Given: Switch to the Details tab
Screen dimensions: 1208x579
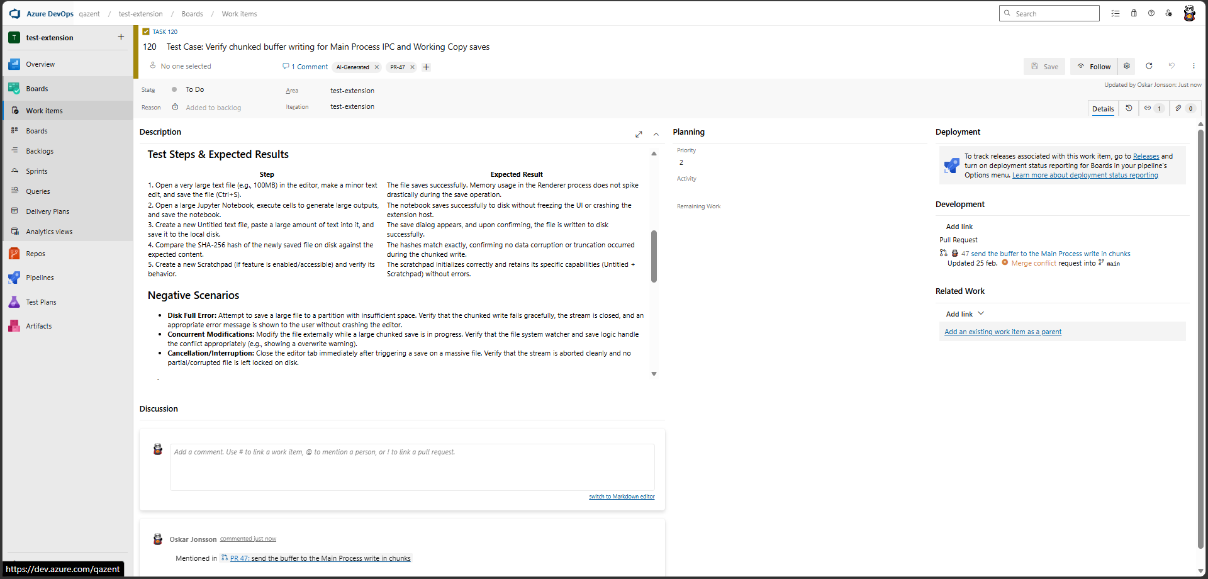Looking at the screenshot, I should [x=1103, y=108].
